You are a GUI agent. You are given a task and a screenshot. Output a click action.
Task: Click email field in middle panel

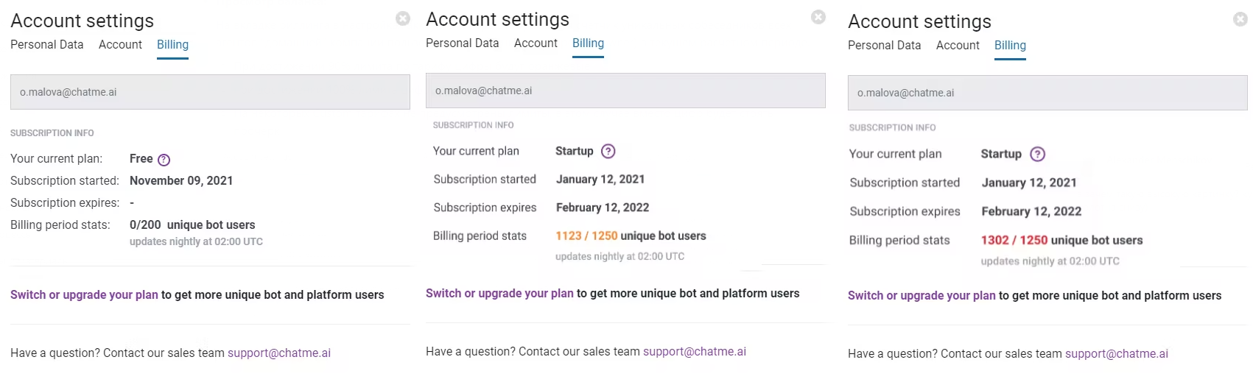(625, 91)
